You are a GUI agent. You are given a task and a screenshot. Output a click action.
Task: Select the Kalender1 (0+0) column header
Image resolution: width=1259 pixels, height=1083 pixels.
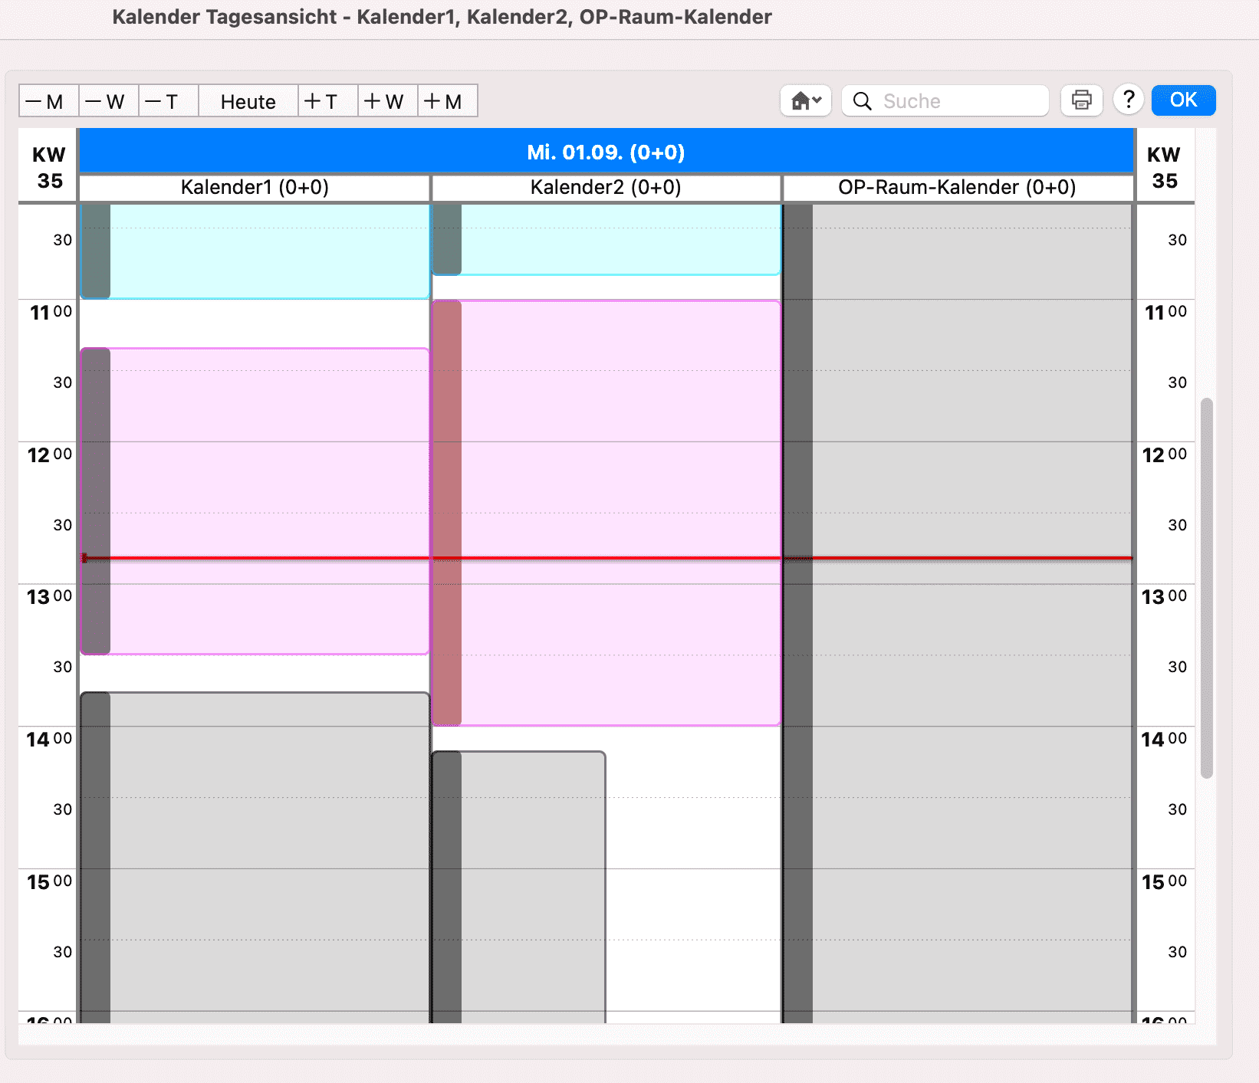point(255,188)
